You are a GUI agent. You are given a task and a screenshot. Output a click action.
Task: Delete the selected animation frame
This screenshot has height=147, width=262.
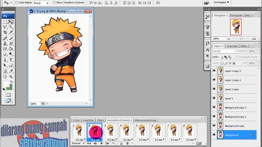127,143
